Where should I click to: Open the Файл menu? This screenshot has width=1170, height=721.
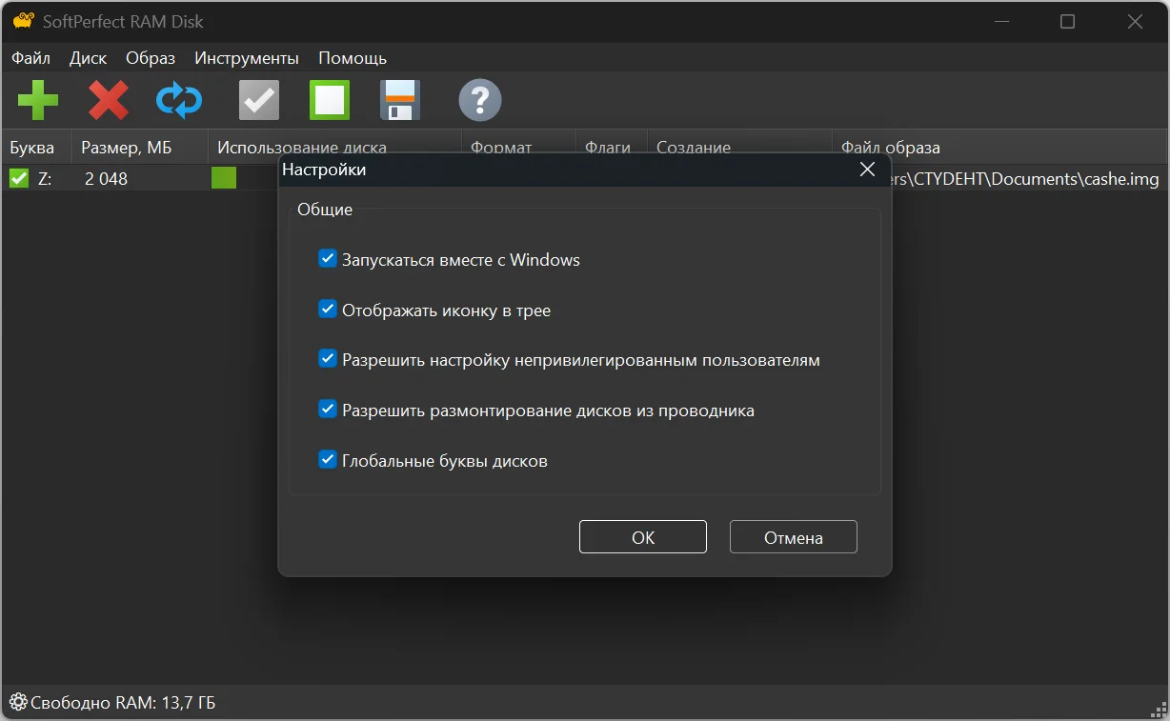[x=31, y=58]
